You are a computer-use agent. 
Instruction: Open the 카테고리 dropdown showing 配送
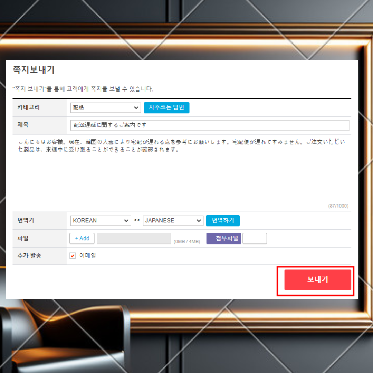(105, 107)
